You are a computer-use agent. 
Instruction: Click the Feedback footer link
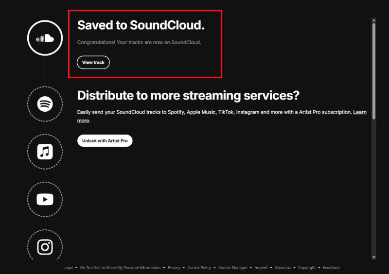pyautogui.click(x=331, y=267)
